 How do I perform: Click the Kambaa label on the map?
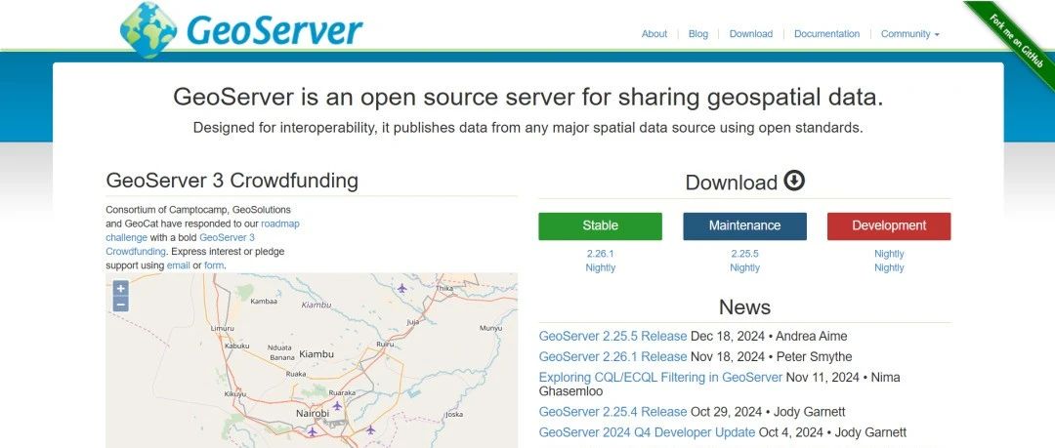point(263,302)
